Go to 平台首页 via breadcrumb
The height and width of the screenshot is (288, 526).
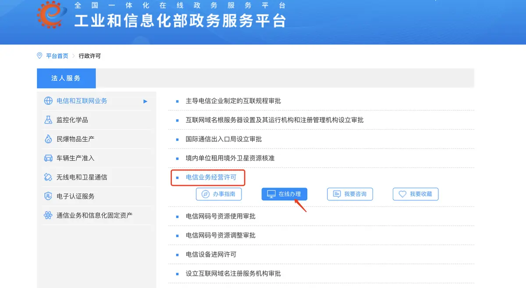click(57, 56)
